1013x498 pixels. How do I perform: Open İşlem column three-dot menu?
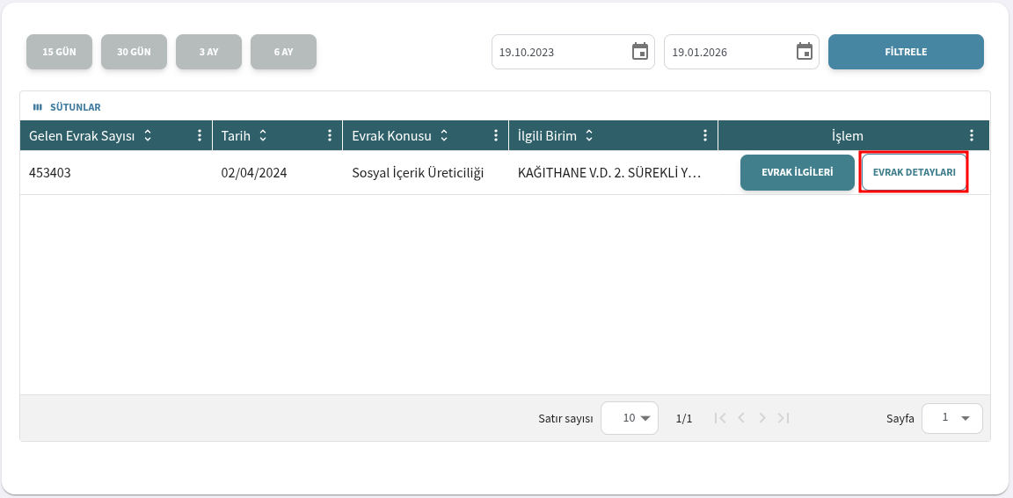[972, 135]
